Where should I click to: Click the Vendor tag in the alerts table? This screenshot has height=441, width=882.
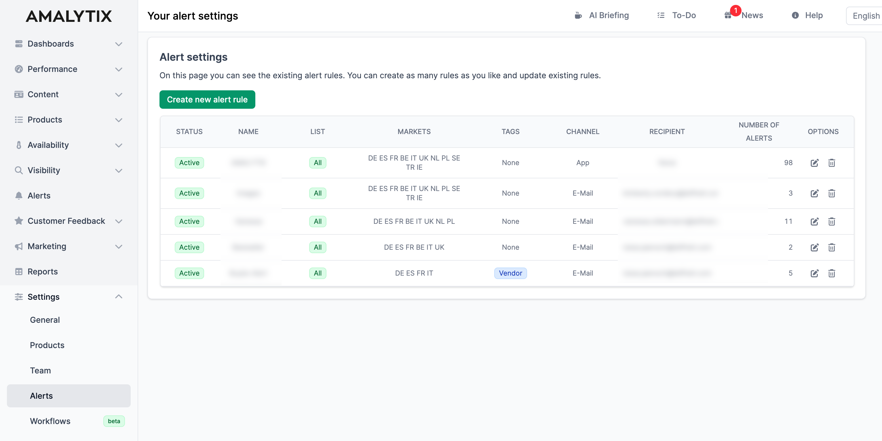click(x=510, y=273)
